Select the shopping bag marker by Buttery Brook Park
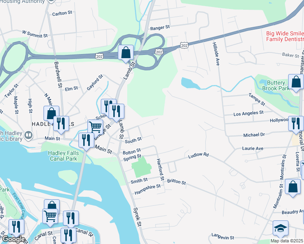 (x=296, y=82)
